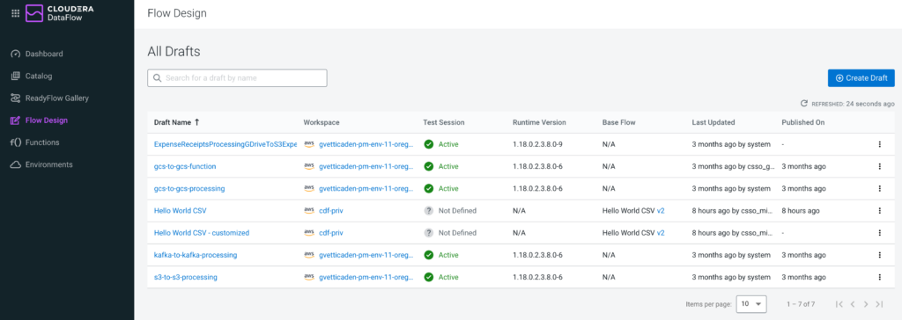Open the app grid menu icon
The width and height of the screenshot is (902, 320).
point(16,13)
